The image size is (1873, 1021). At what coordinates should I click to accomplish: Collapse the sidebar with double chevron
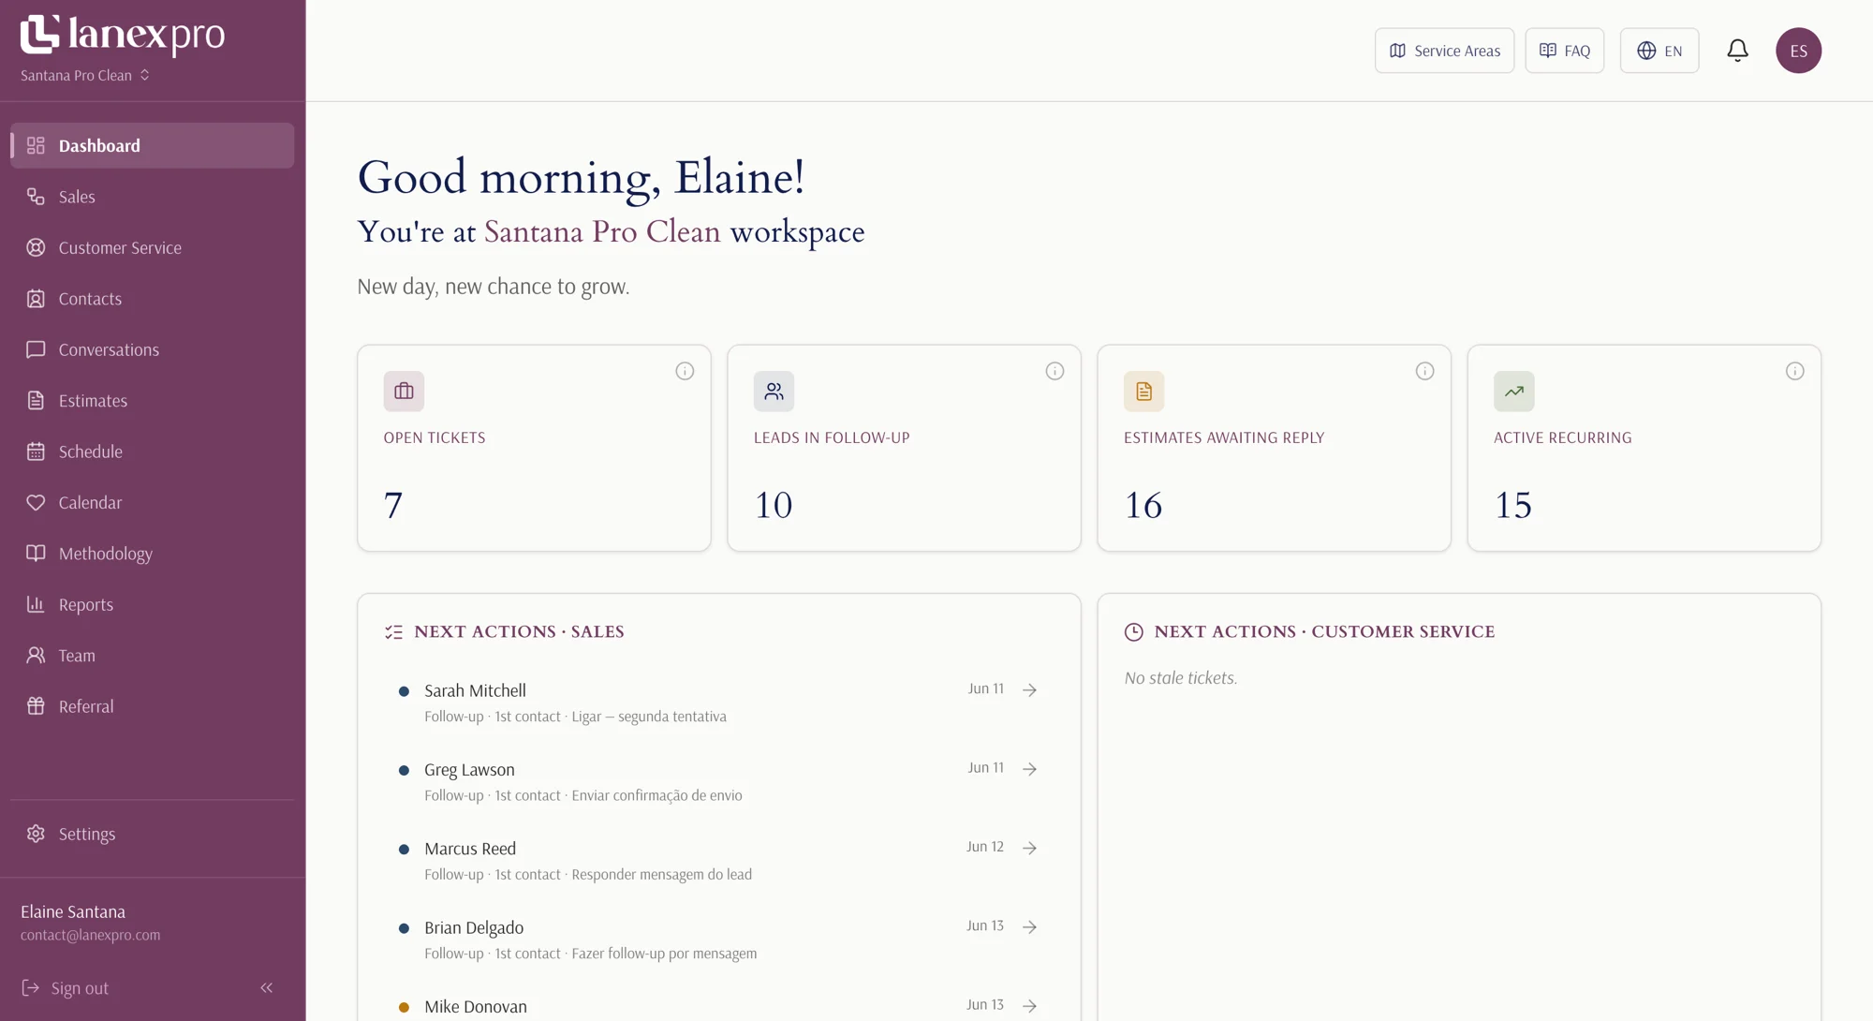click(x=267, y=988)
